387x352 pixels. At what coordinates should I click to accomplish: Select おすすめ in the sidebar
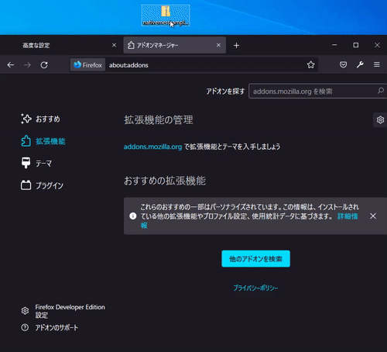click(x=40, y=119)
